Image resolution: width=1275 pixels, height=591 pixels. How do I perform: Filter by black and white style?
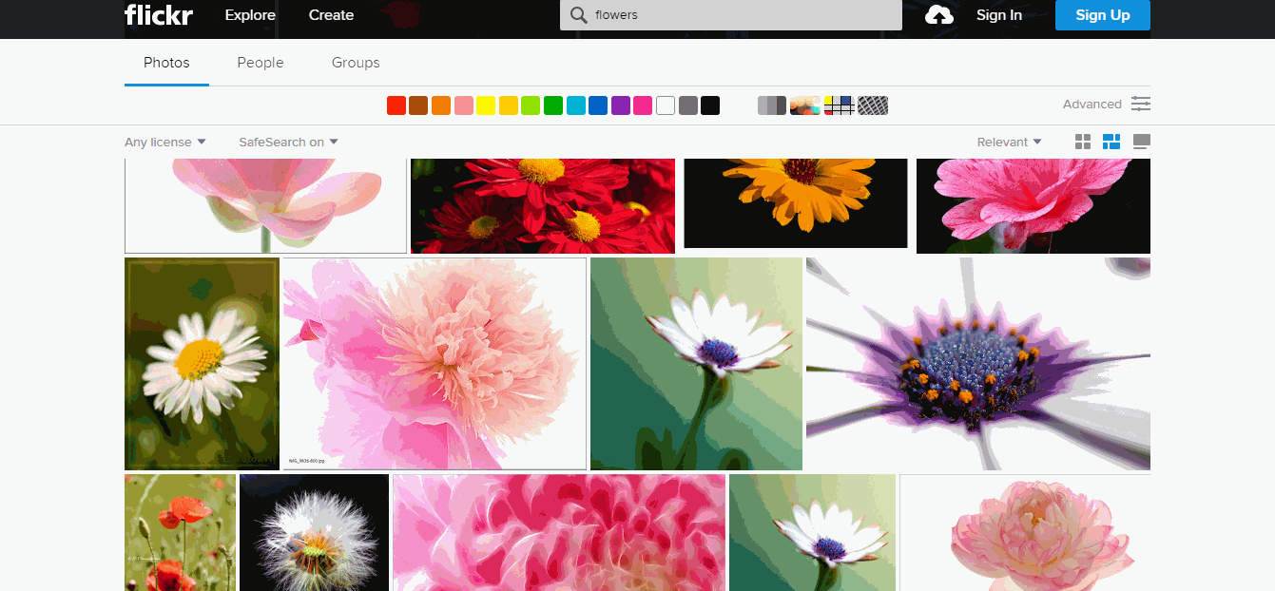click(x=772, y=105)
